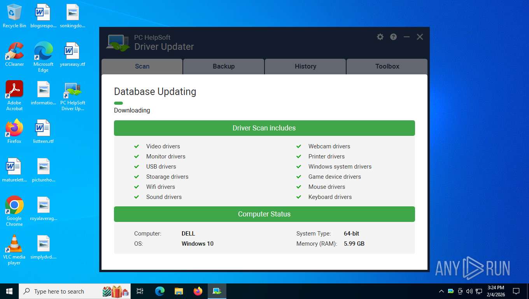The height and width of the screenshot is (299, 529).
Task: Show hidden system tray icons
Action: point(441,291)
